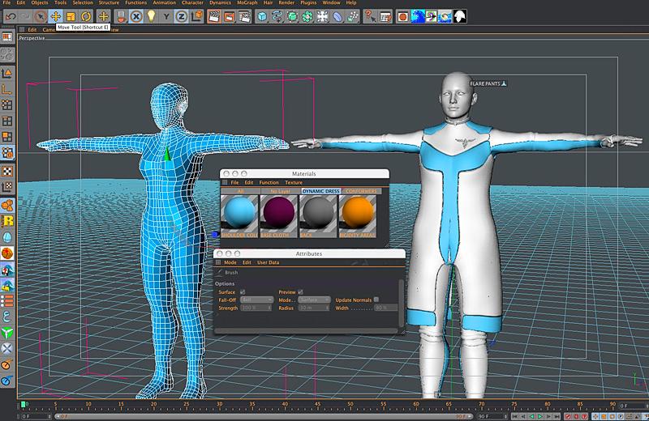Viewport: 649px width, 421px height.
Task: Open the Mode dropdown in brush options
Action: 314,300
